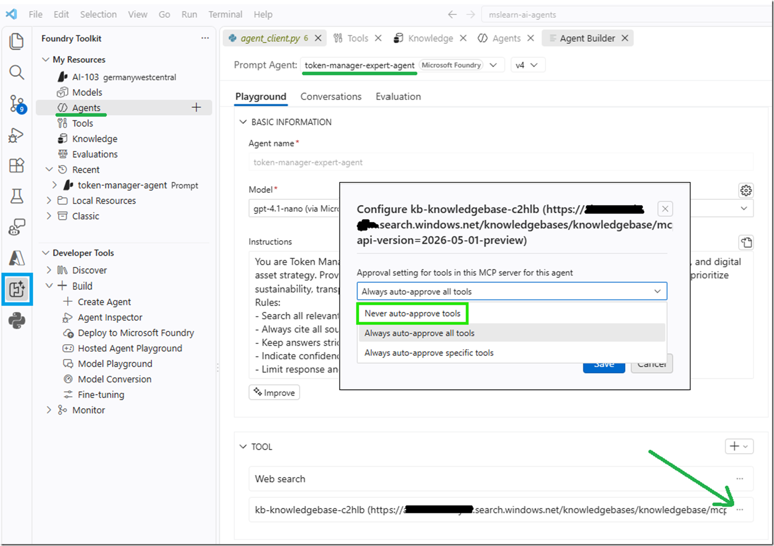This screenshot has height=546, width=774.
Task: Open the add tool plus dropdown
Action: [x=739, y=446]
